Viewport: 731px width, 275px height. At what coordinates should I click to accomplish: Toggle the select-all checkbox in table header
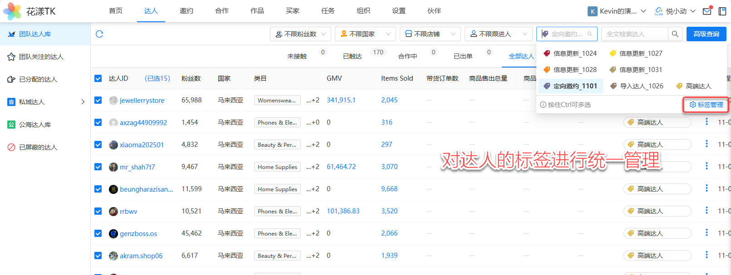click(x=98, y=78)
